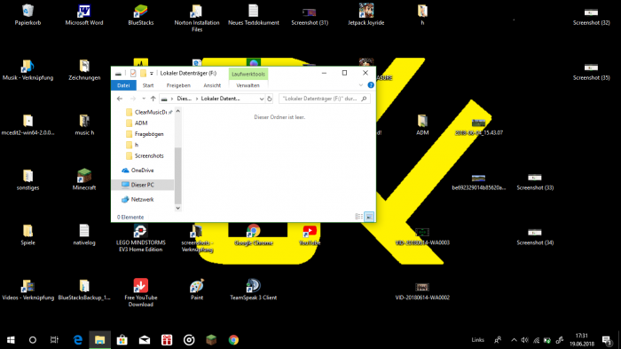Select the Musik - Verknüpfung icon
The width and height of the screenshot is (621, 349).
[x=28, y=70]
